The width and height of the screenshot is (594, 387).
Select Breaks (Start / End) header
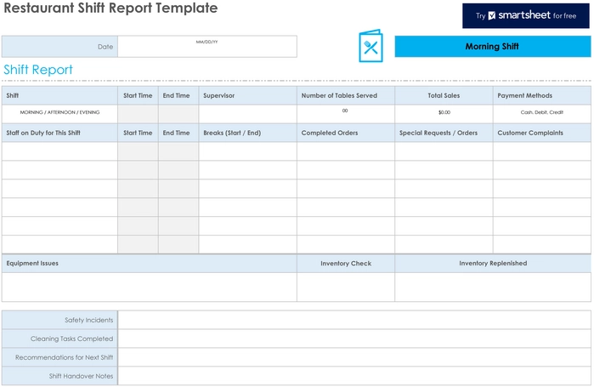coord(248,133)
